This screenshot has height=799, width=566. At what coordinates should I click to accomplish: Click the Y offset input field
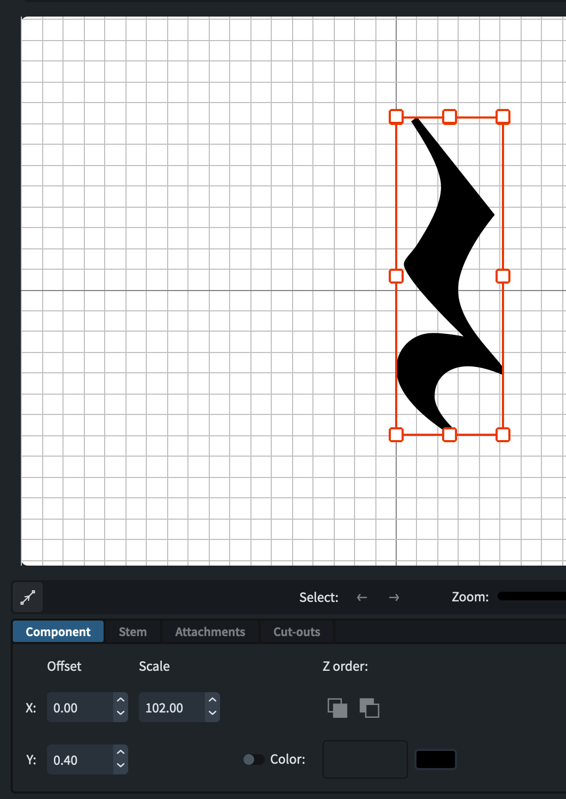(80, 759)
